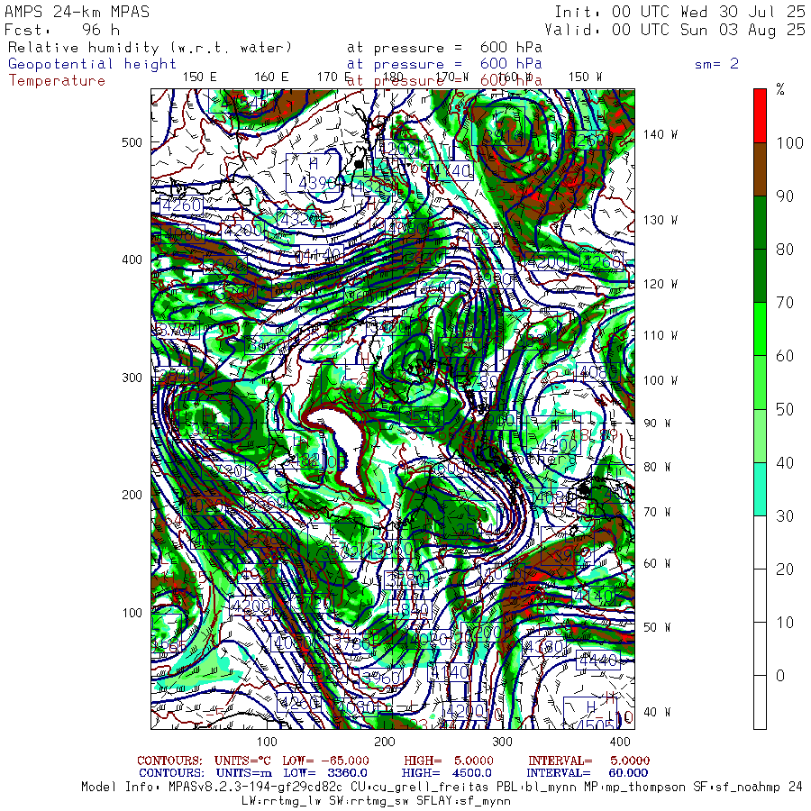This screenshot has width=811, height=811.
Task: Click the '500' tick on left axis
Action: pyautogui.click(x=132, y=142)
